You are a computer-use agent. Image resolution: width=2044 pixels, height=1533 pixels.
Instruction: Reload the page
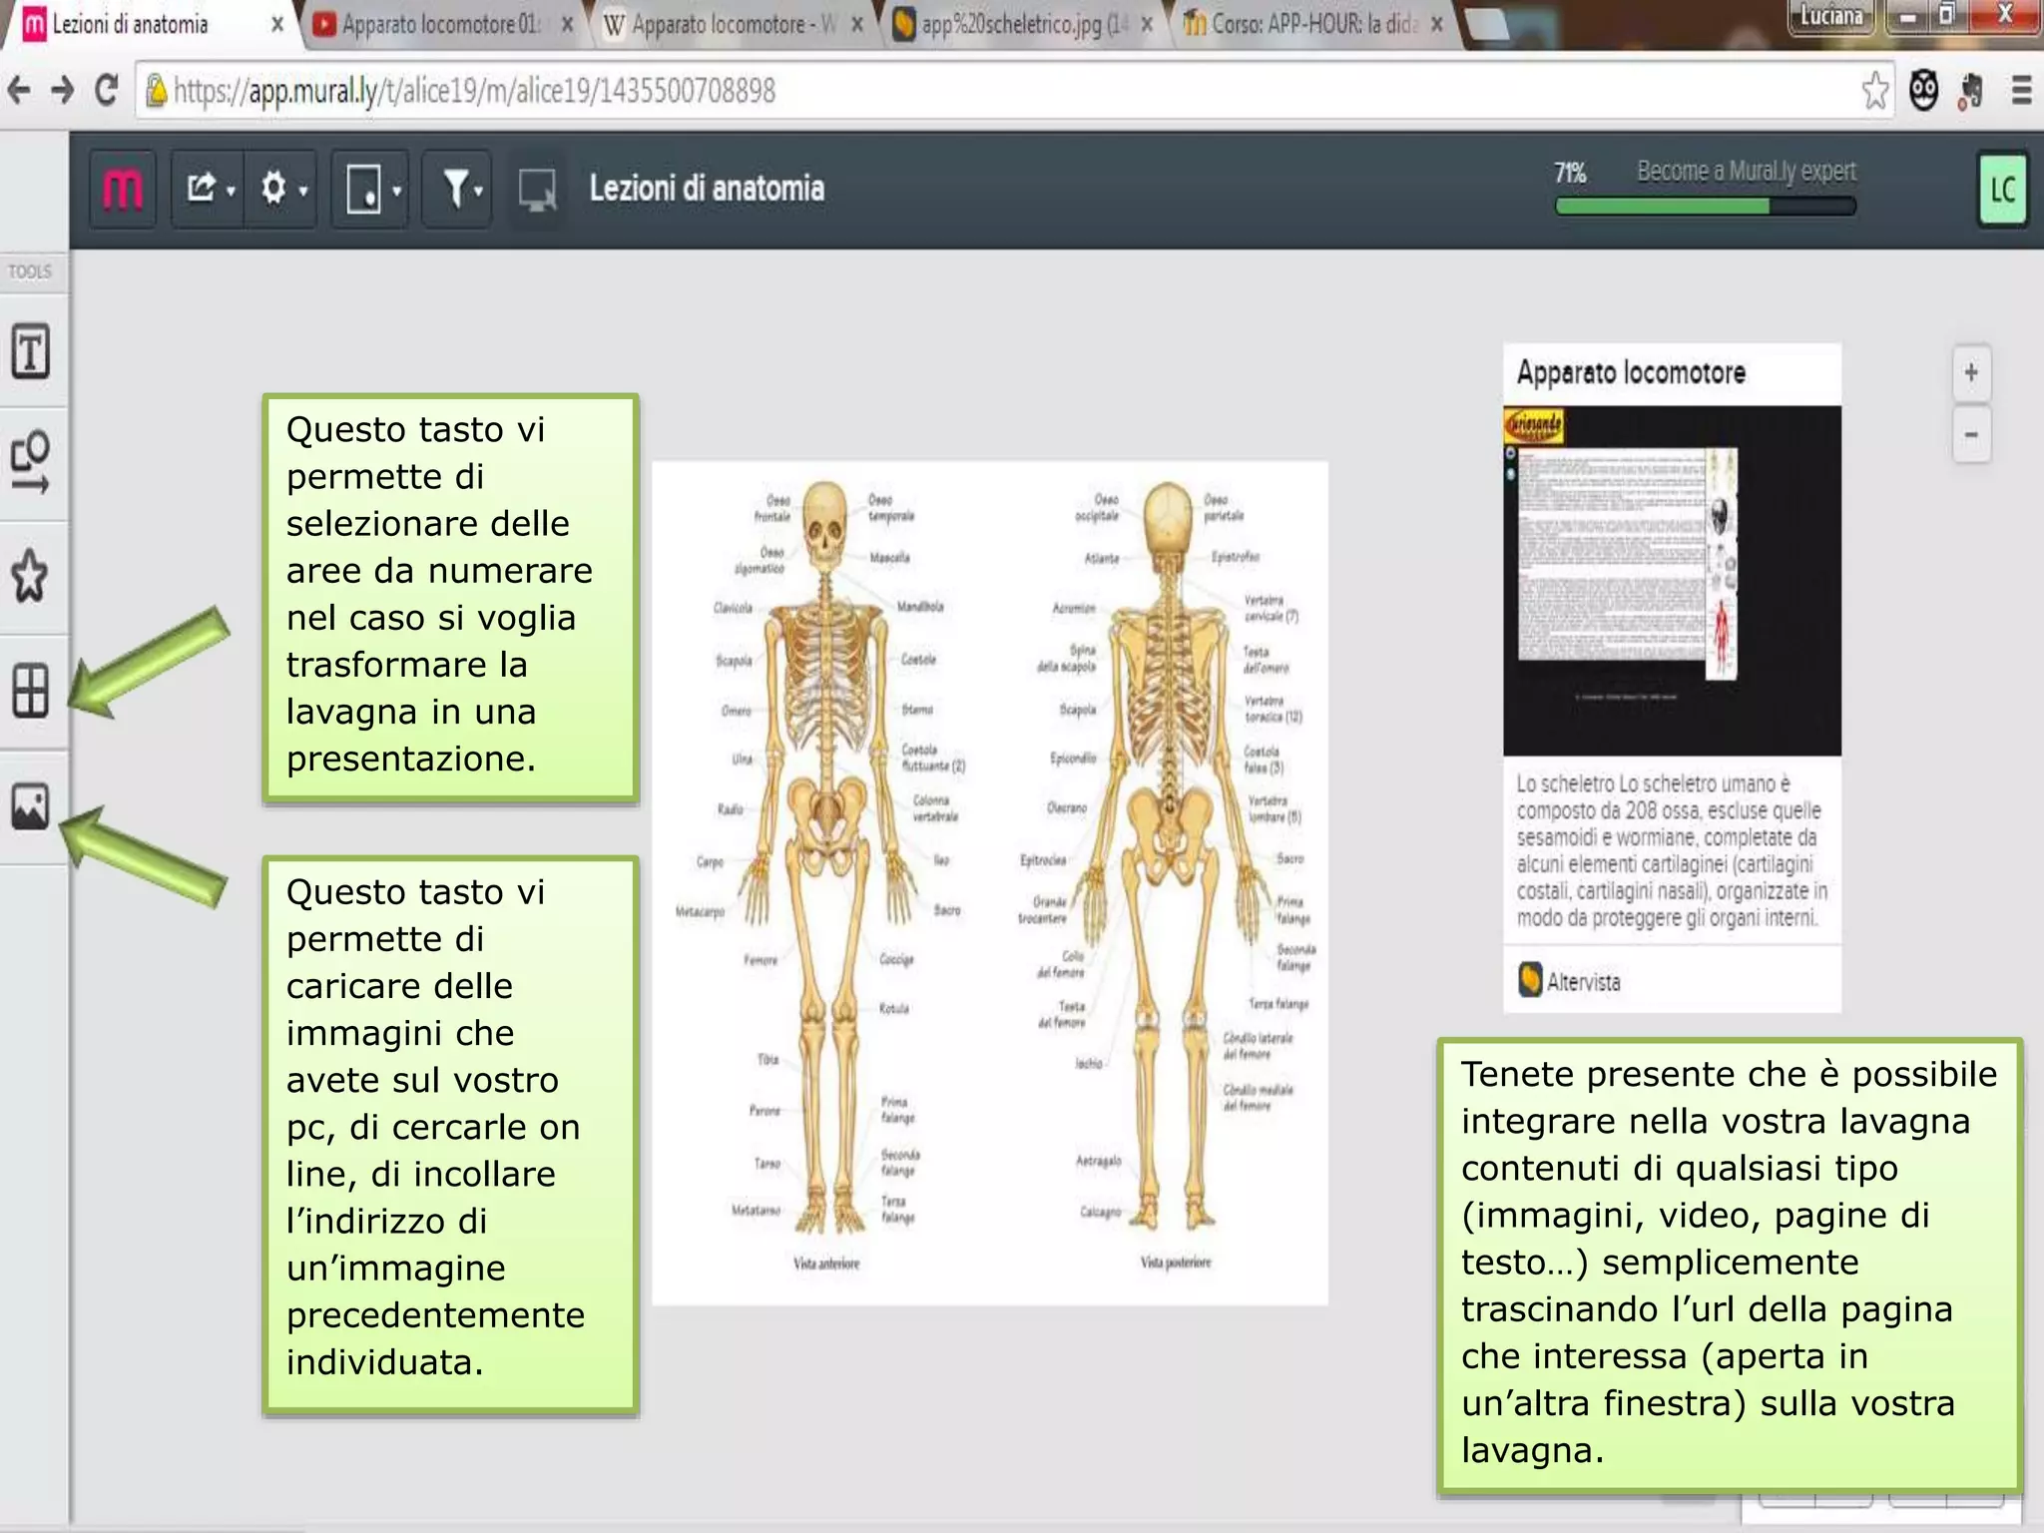[x=107, y=91]
